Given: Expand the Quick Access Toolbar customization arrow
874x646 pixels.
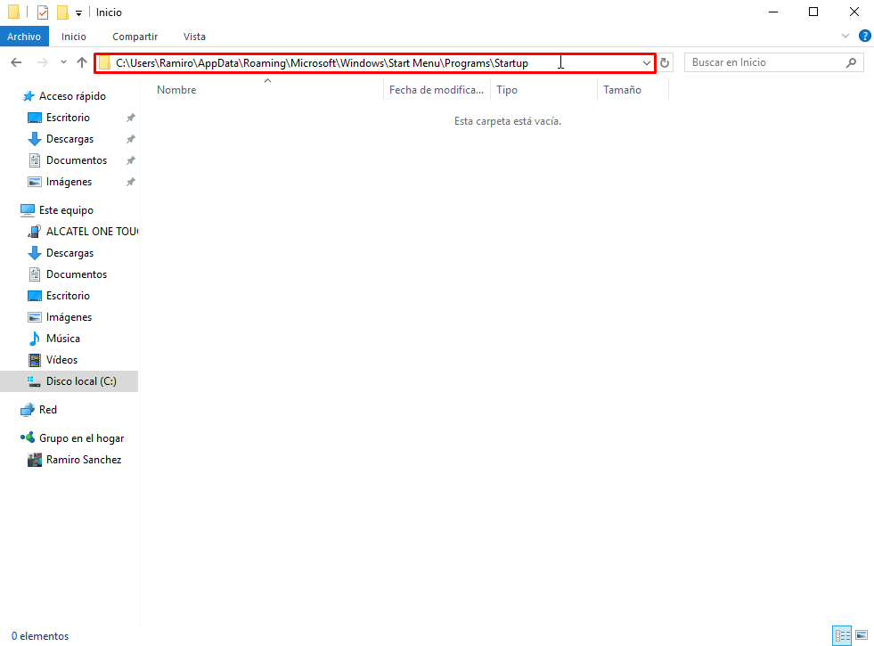Looking at the screenshot, I should pos(78,12).
